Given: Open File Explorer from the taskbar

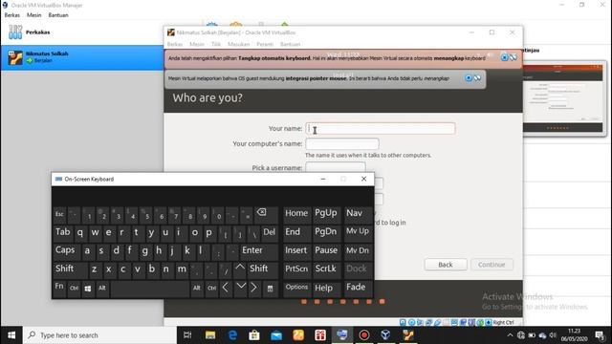Looking at the screenshot, I should pyautogui.click(x=210, y=335).
